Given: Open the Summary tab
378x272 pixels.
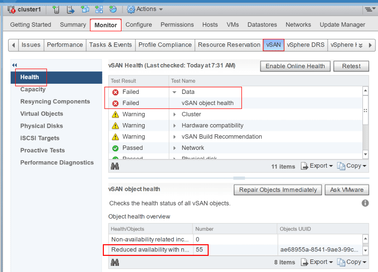Looking at the screenshot, I should point(73,25).
